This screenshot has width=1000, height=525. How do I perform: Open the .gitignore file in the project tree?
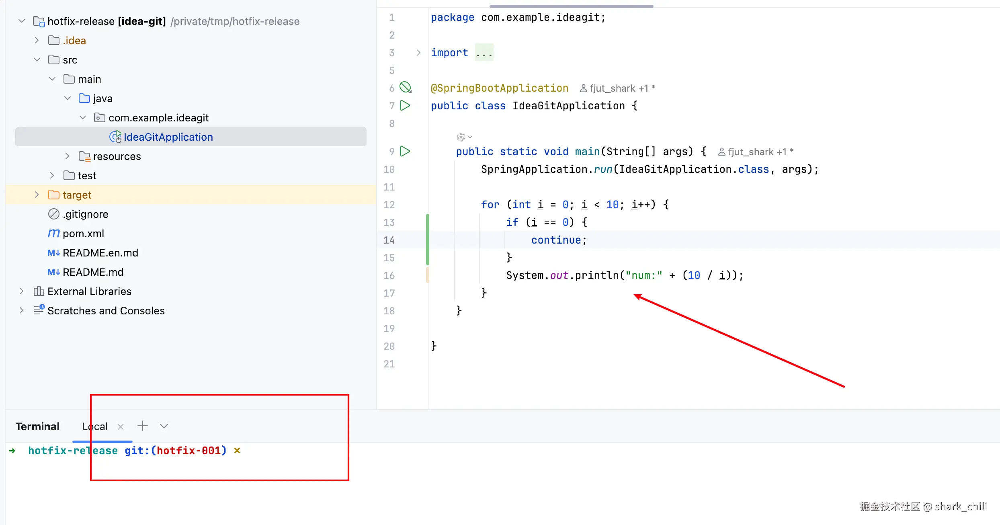point(85,214)
